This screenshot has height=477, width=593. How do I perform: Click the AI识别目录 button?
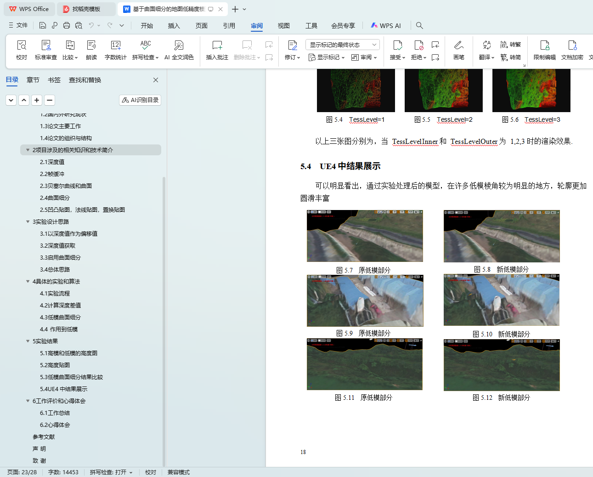click(x=140, y=100)
